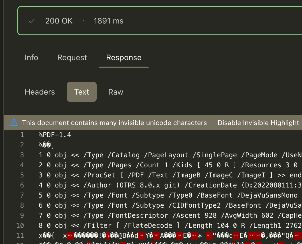Click the green success checkmark icon
302x244 pixels.
pos(32,21)
